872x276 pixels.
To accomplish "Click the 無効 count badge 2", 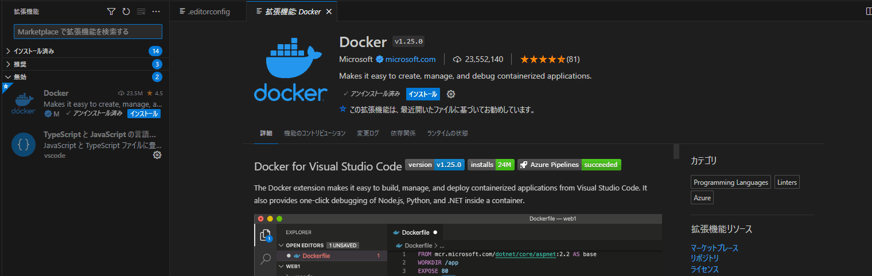I will pyautogui.click(x=157, y=77).
